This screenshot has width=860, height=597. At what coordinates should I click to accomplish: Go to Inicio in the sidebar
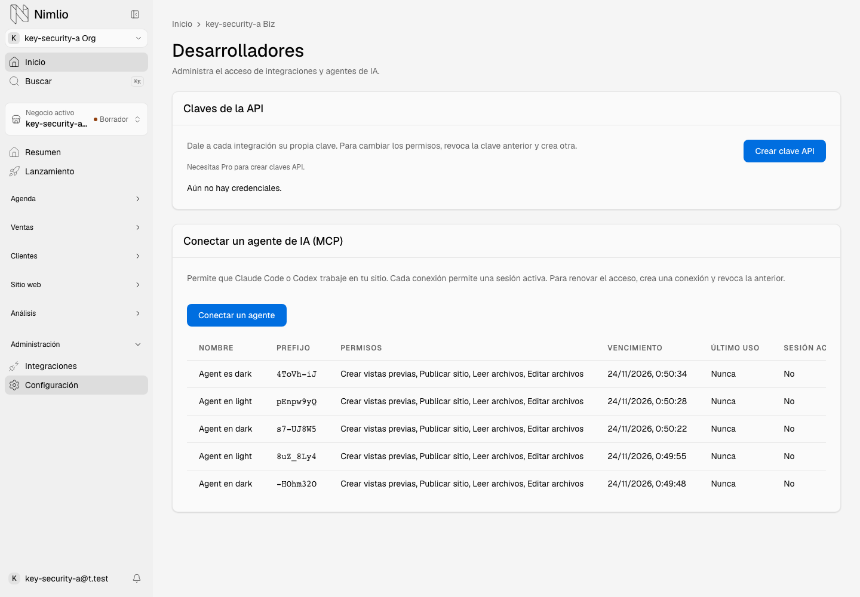pyautogui.click(x=76, y=62)
